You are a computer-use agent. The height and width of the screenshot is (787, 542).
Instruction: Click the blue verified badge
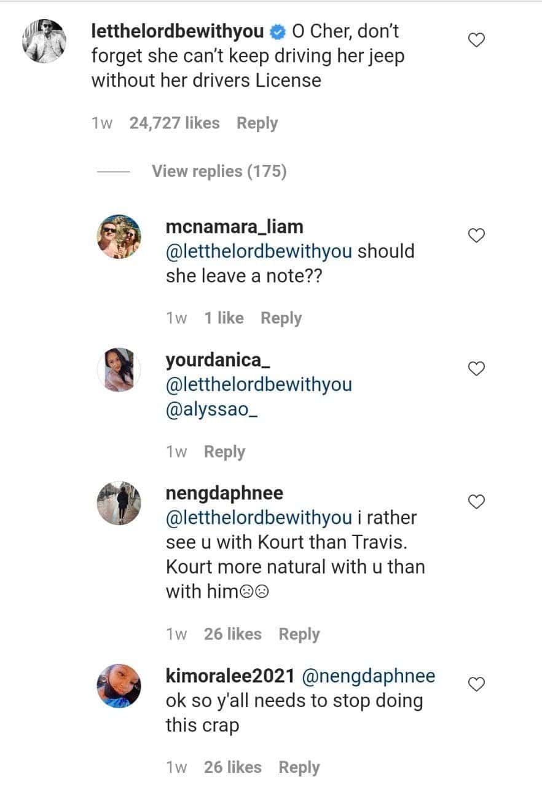[x=278, y=31]
